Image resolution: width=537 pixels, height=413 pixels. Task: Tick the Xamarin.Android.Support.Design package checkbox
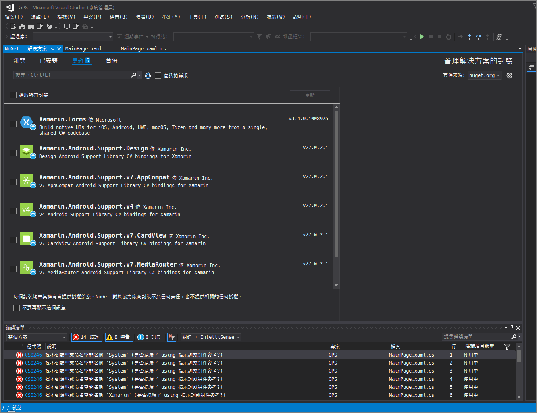point(13,152)
